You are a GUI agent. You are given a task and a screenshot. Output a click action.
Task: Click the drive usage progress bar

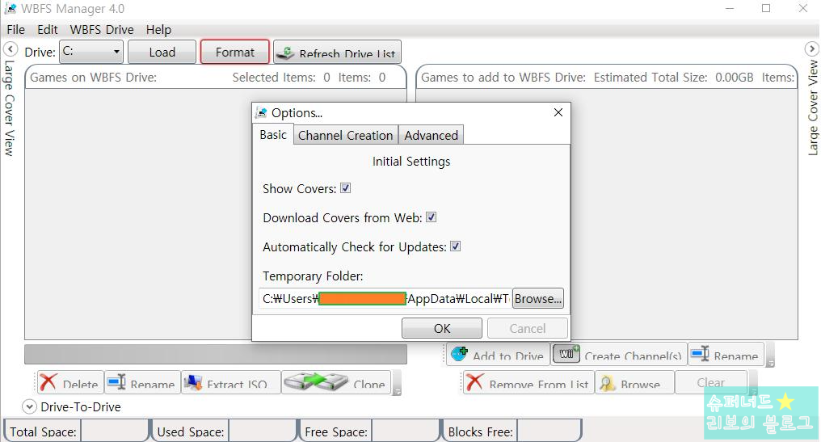point(216,354)
